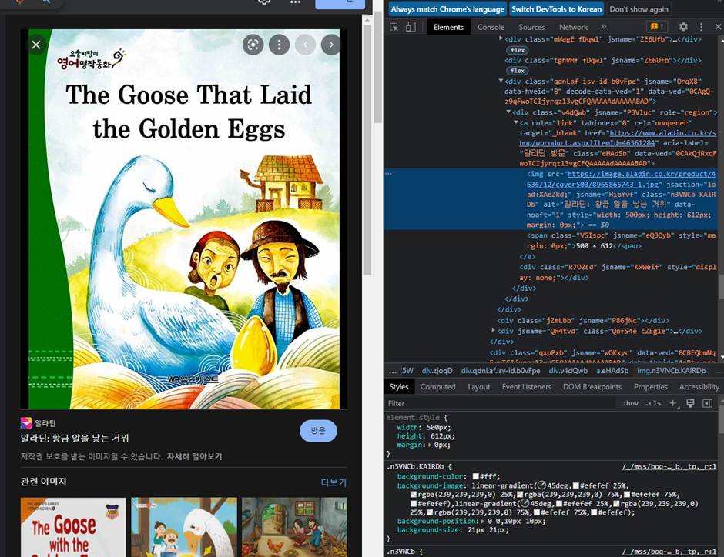This screenshot has height=557, width=724.
Task: Open the Event Listeners tab
Action: pos(526,387)
